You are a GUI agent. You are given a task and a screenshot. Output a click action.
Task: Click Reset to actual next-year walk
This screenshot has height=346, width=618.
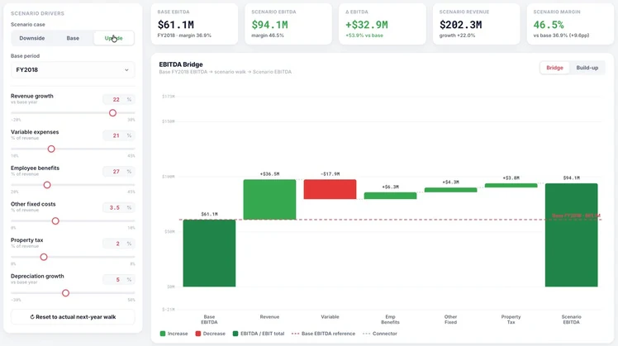[x=73, y=317]
